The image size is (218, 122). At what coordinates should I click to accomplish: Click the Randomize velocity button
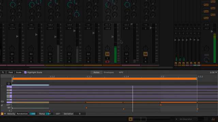pos(22,114)
